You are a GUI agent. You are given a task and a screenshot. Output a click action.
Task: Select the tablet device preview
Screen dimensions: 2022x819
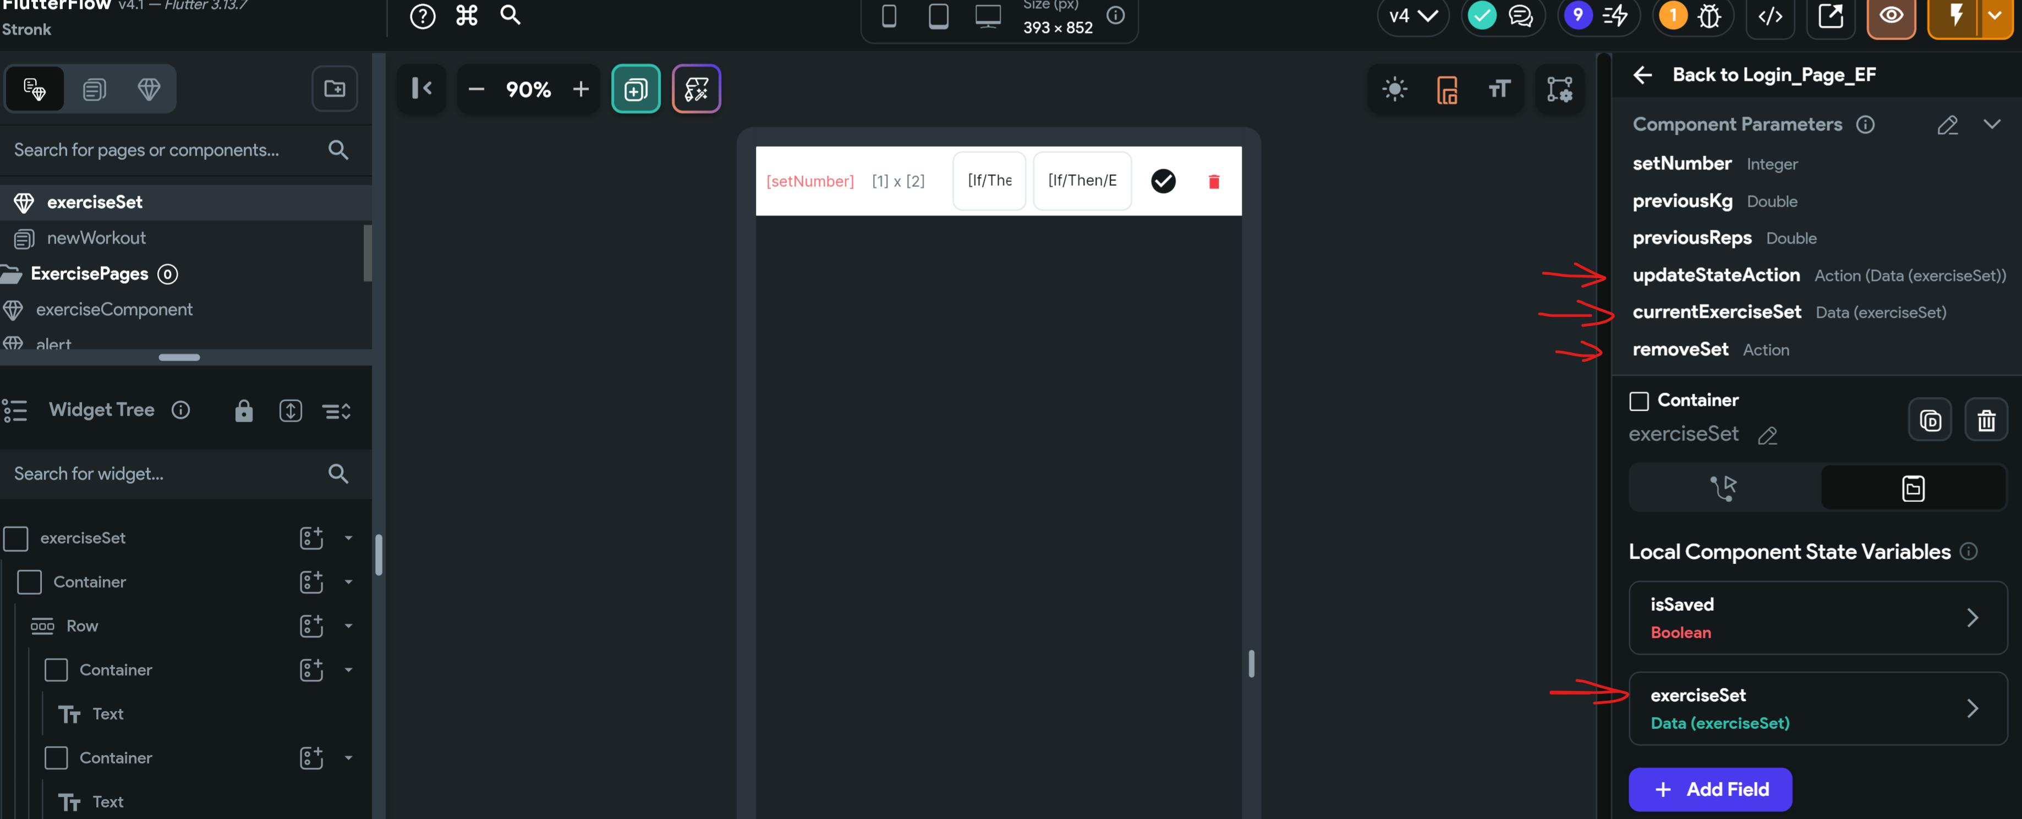[938, 16]
